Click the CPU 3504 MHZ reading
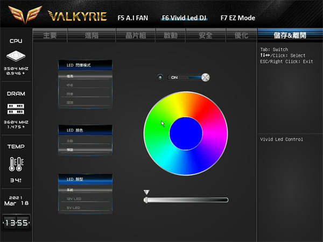Viewport: 323px width, 242px height. 16,68
